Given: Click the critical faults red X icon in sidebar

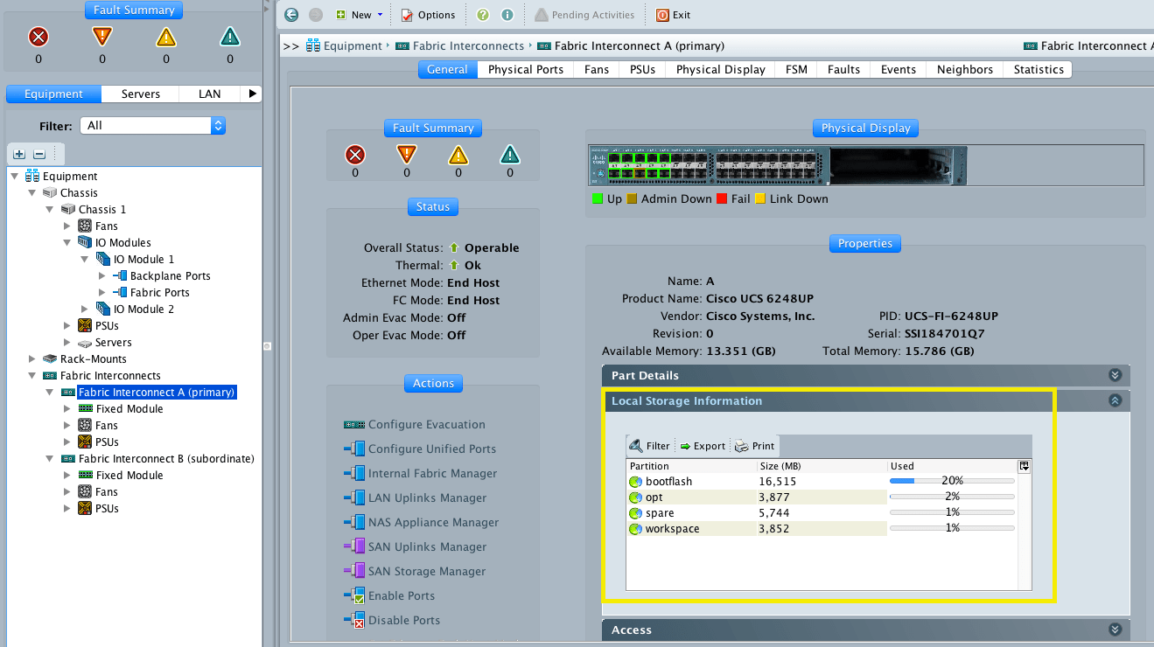Looking at the screenshot, I should click(x=38, y=38).
